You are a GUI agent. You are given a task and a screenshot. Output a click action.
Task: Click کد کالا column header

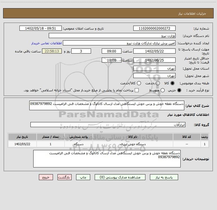187,137
